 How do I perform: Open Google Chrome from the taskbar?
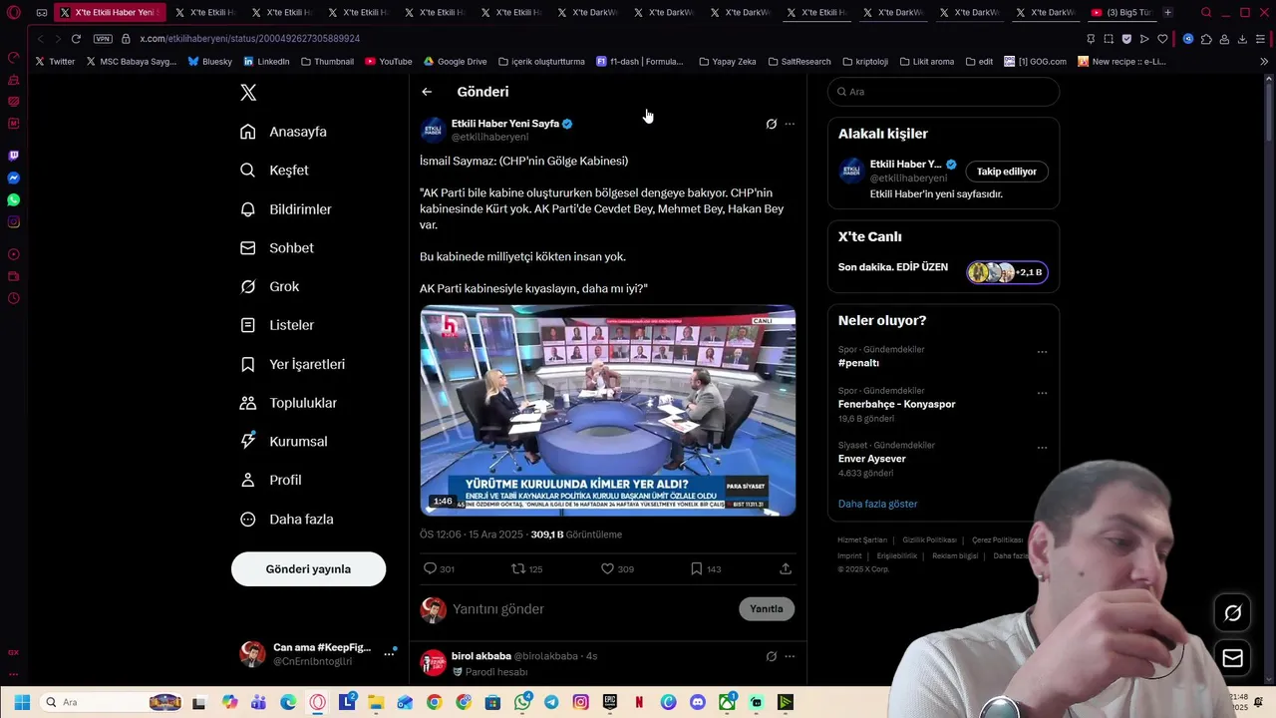click(434, 702)
